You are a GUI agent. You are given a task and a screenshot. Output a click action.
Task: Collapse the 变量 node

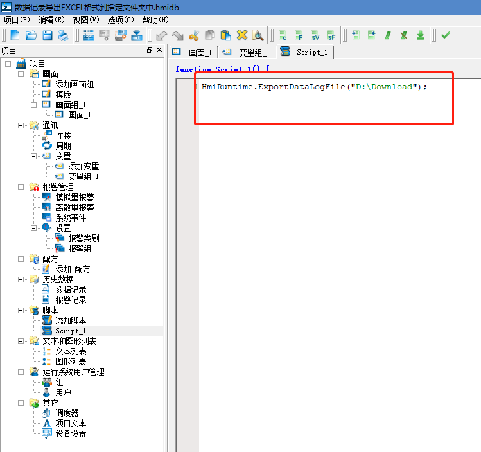tap(34, 156)
